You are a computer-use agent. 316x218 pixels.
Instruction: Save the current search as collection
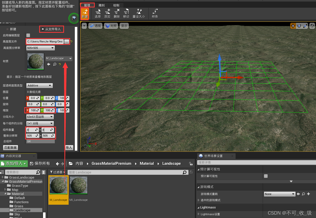tap(191, 172)
